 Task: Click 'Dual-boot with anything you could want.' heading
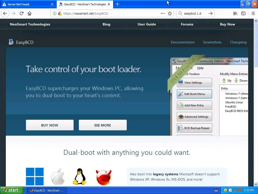pos(127,152)
